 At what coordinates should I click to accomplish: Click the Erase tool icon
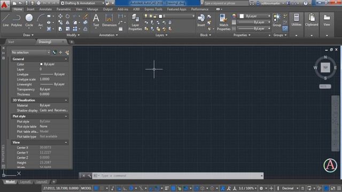point(85,16)
